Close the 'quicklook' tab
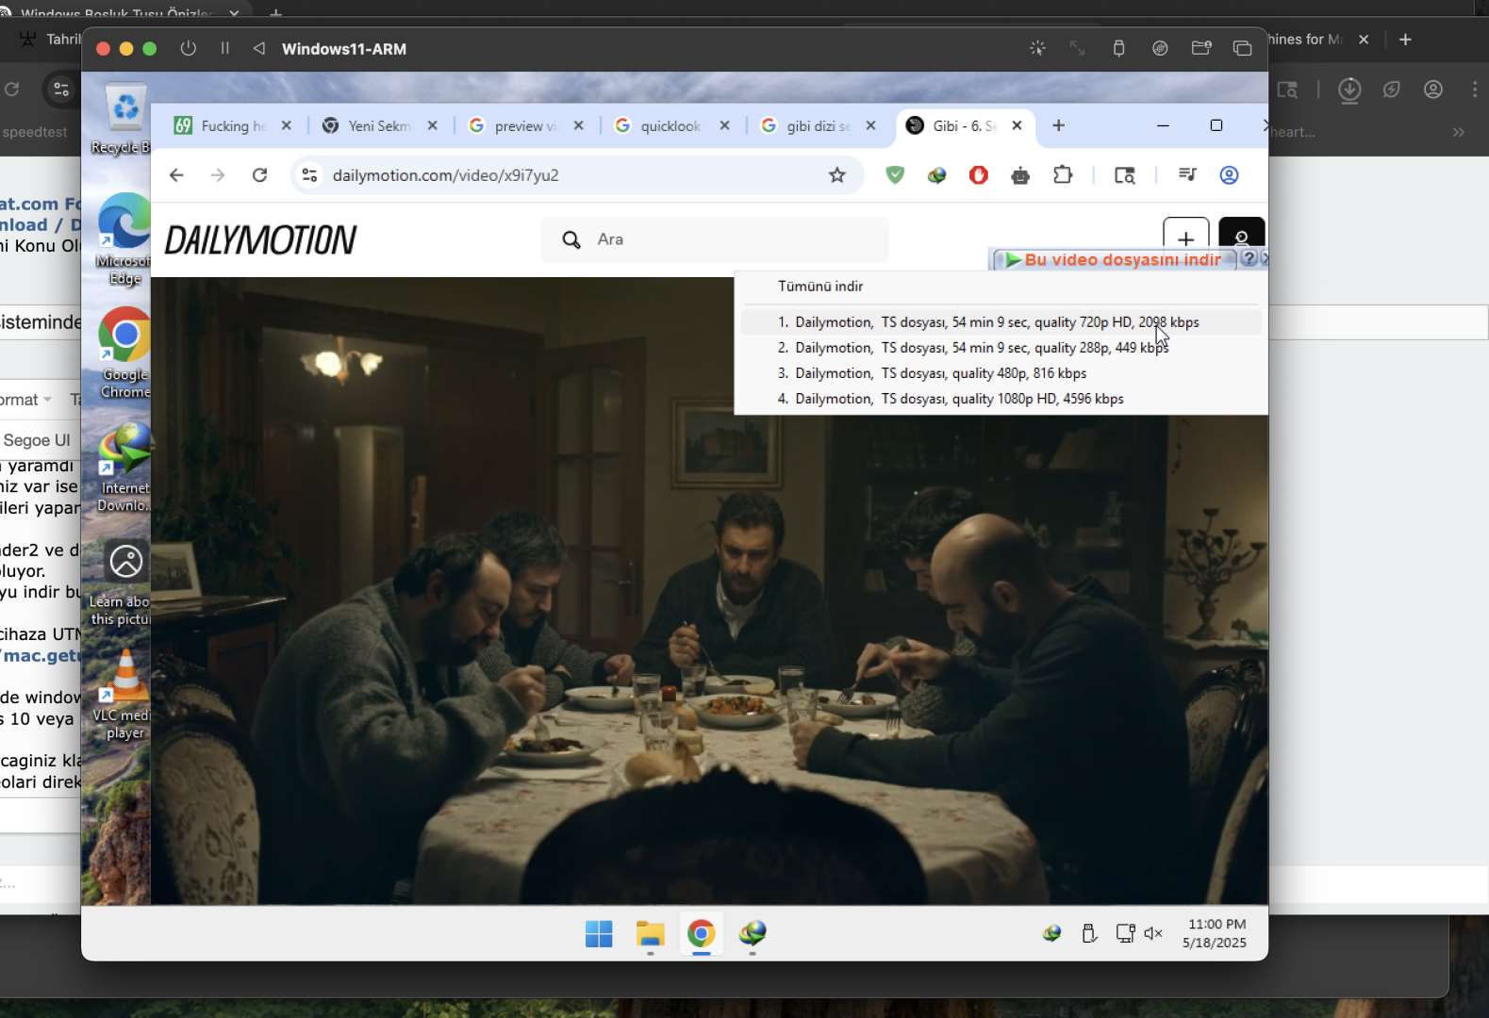Screen dimensions: 1489x1018 tap(724, 125)
